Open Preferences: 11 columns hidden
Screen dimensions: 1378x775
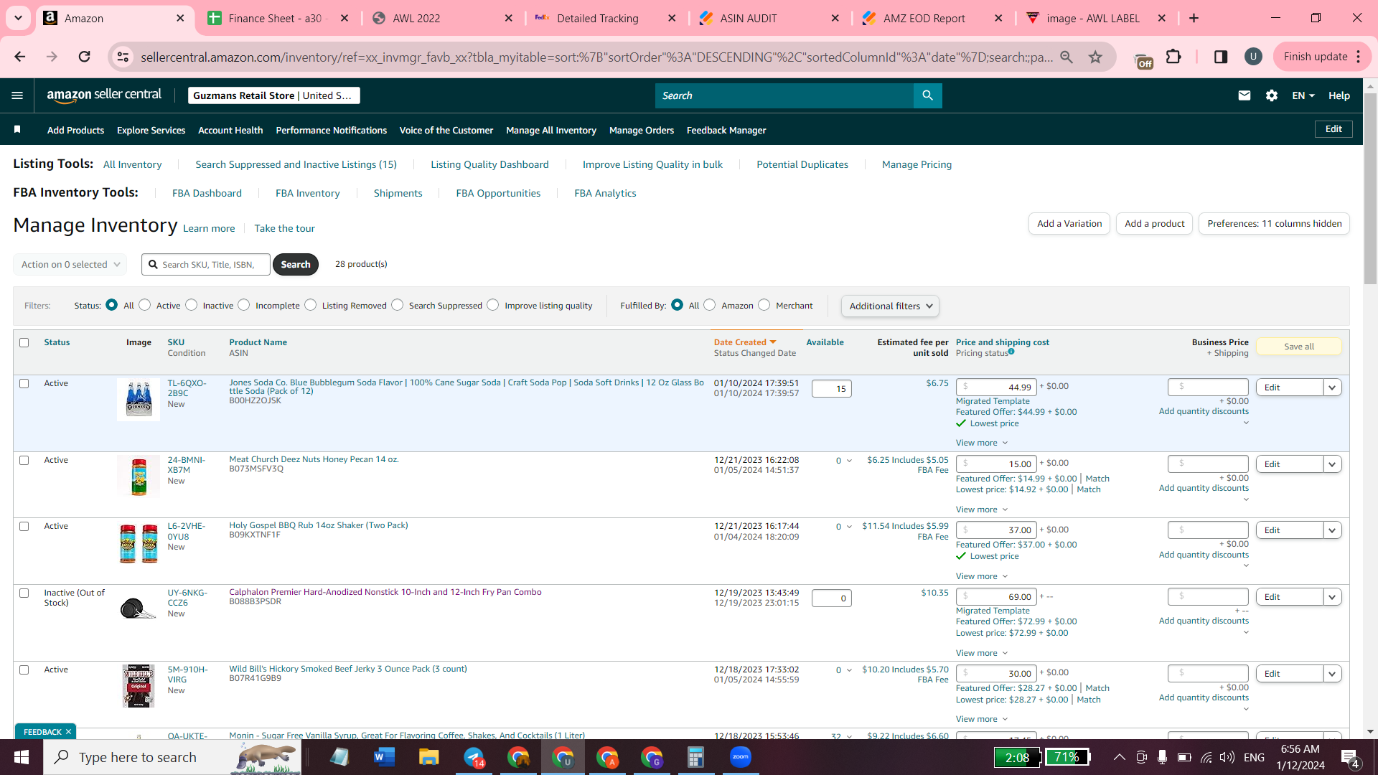[x=1274, y=224]
